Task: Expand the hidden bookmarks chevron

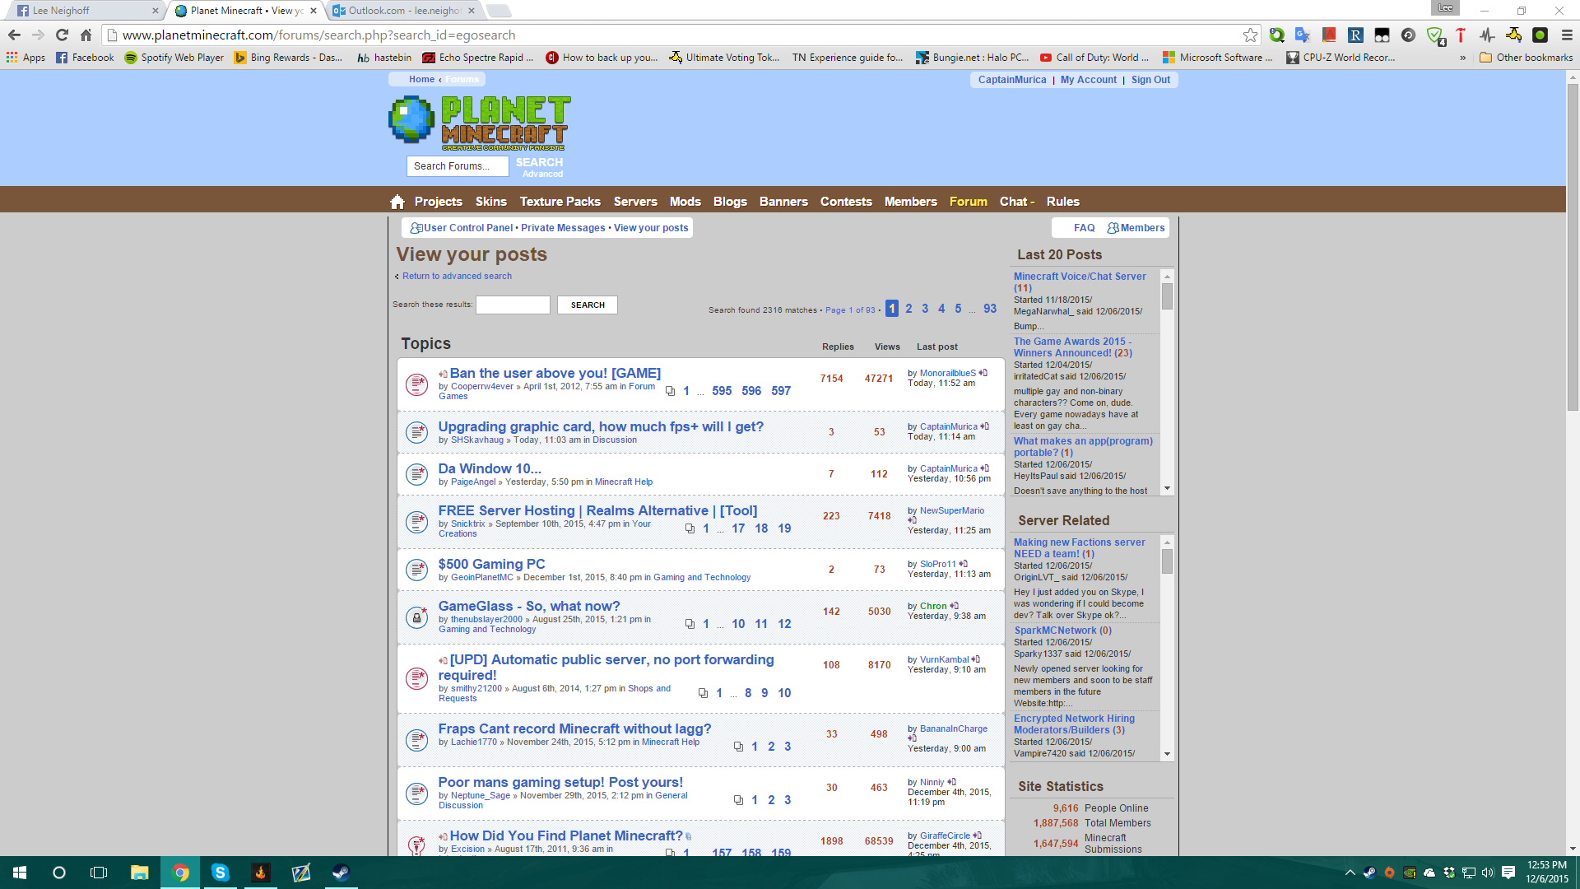Action: (x=1461, y=57)
